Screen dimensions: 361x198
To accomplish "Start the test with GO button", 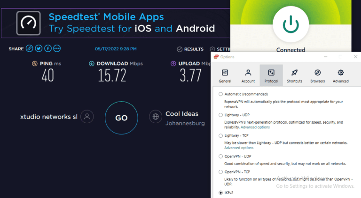I will [121, 118].
